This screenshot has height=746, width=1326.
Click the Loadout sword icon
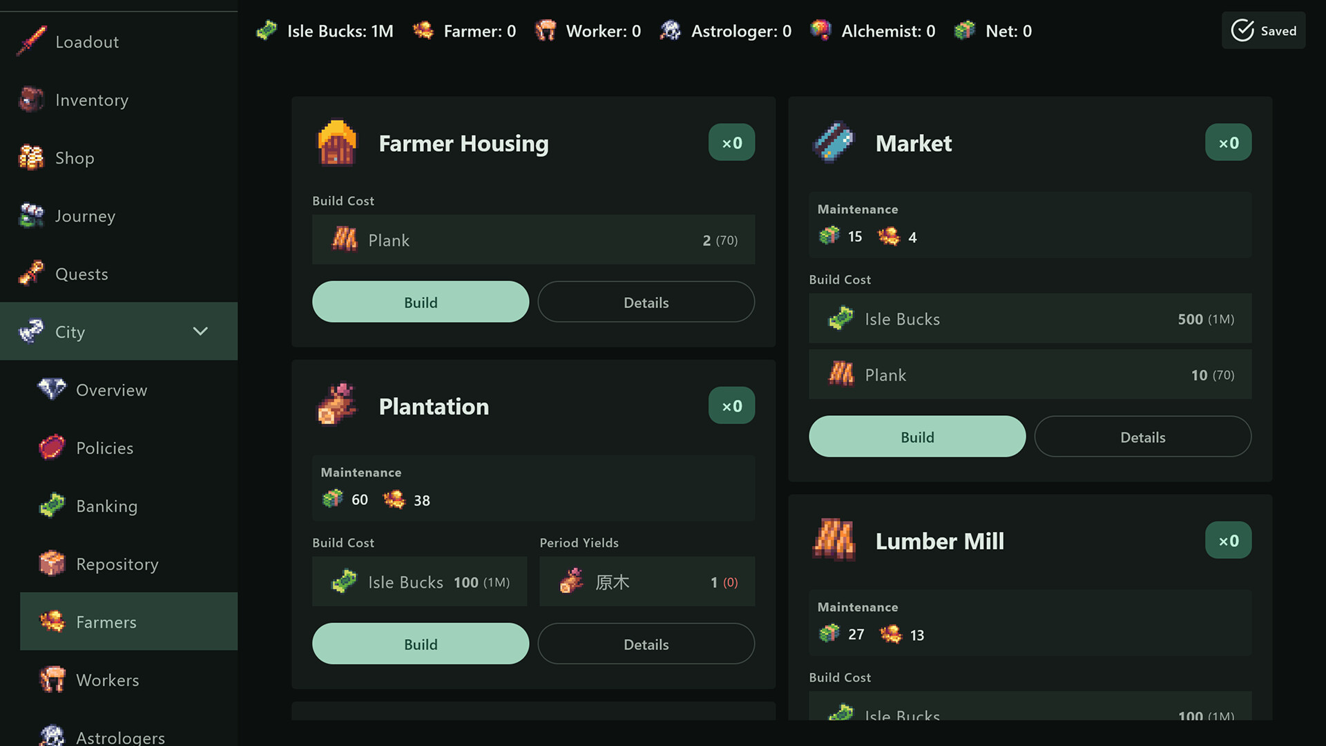click(x=31, y=41)
